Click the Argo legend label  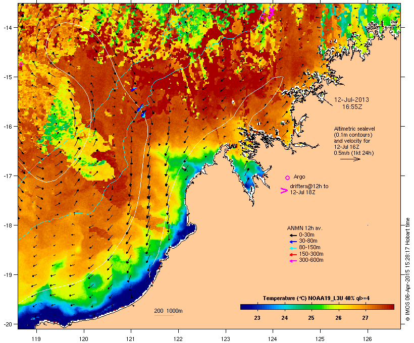(x=299, y=177)
